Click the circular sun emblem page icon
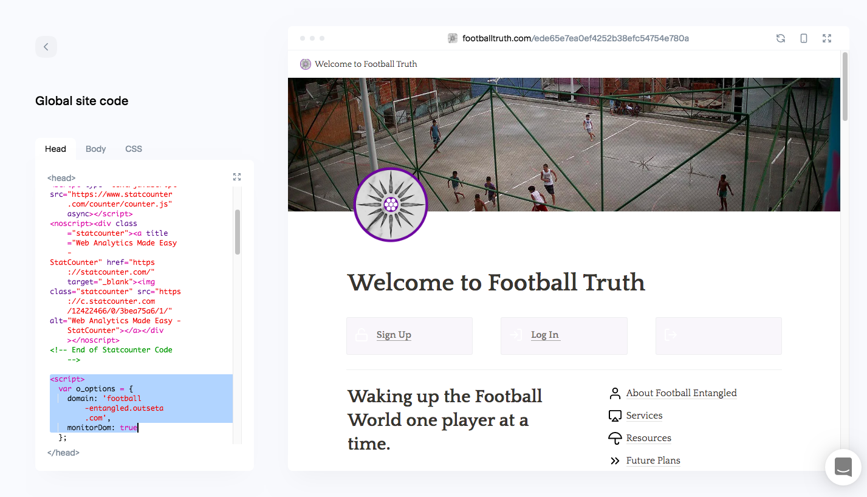The width and height of the screenshot is (867, 497). (391, 205)
